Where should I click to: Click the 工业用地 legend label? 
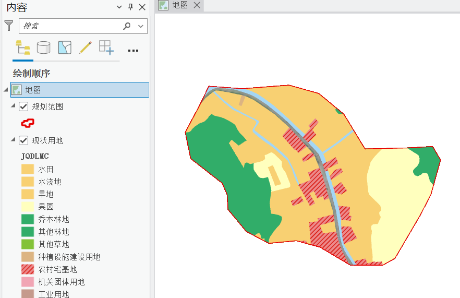(54, 294)
